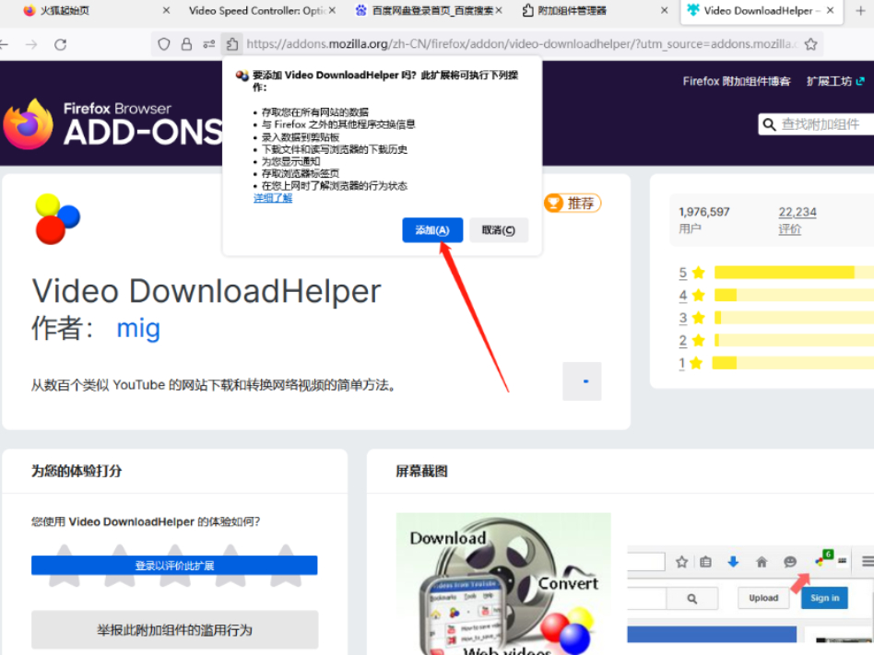This screenshot has height=655, width=874.
Task: Close the Video DownloadHelper tab
Action: click(830, 10)
